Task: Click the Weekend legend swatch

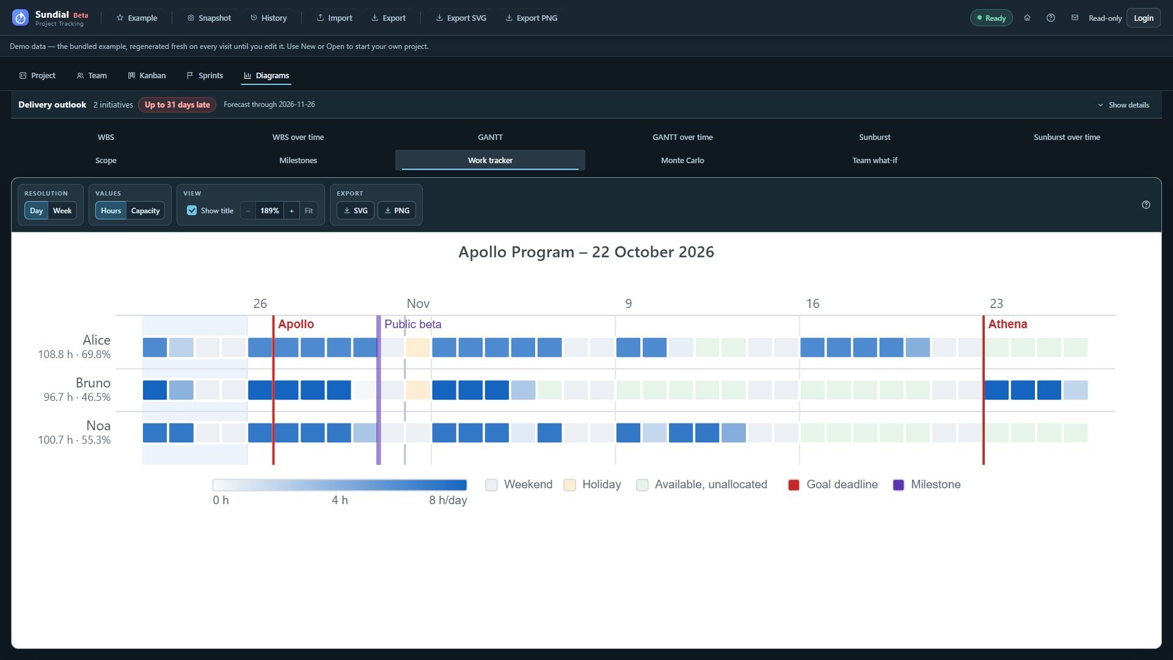Action: (x=491, y=485)
